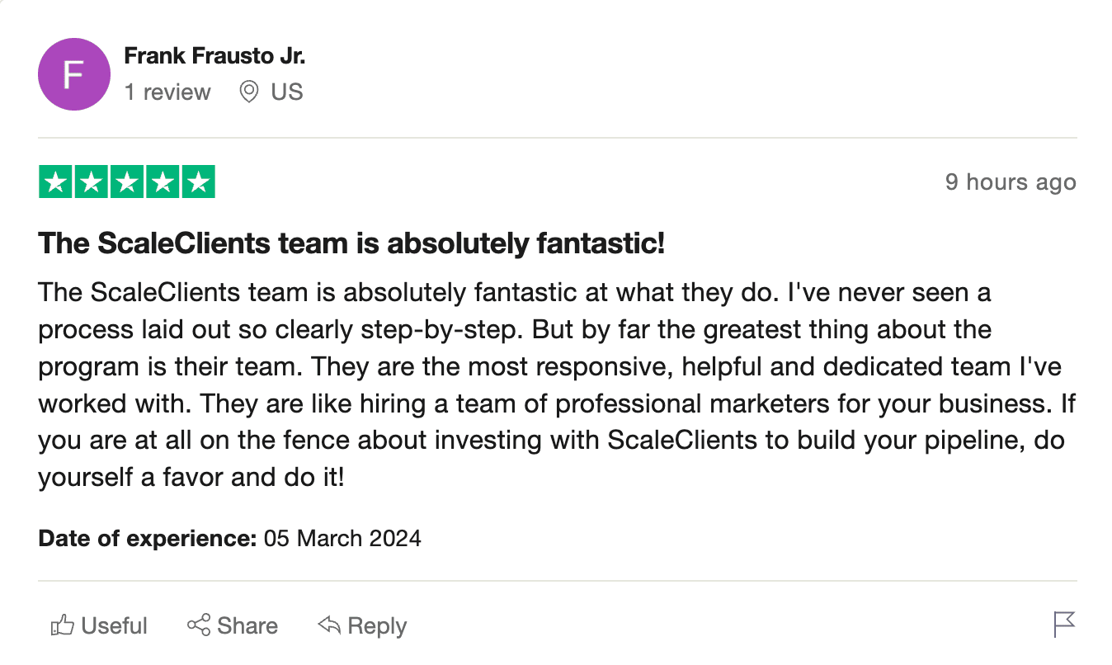This screenshot has height=665, width=1112.
Task: Click the second green rating star
Action: tap(92, 182)
